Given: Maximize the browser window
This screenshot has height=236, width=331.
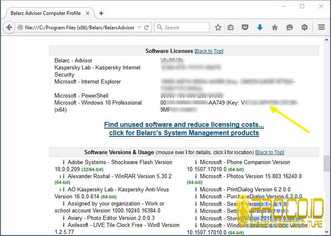Looking at the screenshot, I should click(x=302, y=6).
